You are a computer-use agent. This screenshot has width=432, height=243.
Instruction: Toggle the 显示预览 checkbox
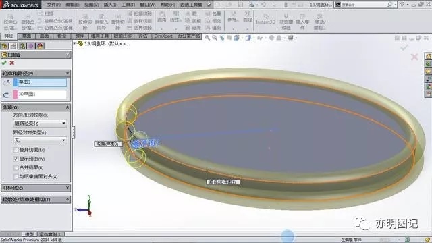click(16, 159)
